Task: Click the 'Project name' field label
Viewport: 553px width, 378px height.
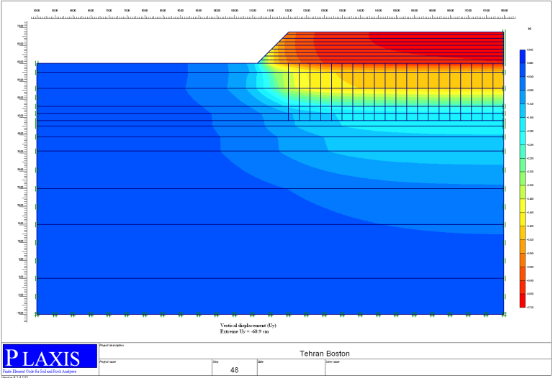Action: click(x=108, y=361)
